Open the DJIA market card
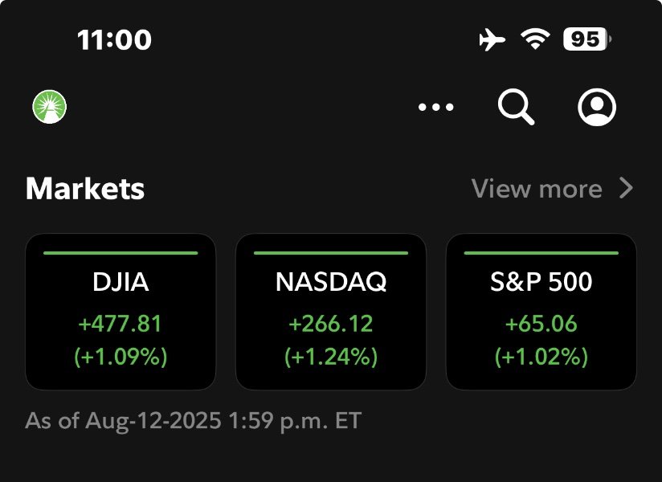 pyautogui.click(x=121, y=311)
